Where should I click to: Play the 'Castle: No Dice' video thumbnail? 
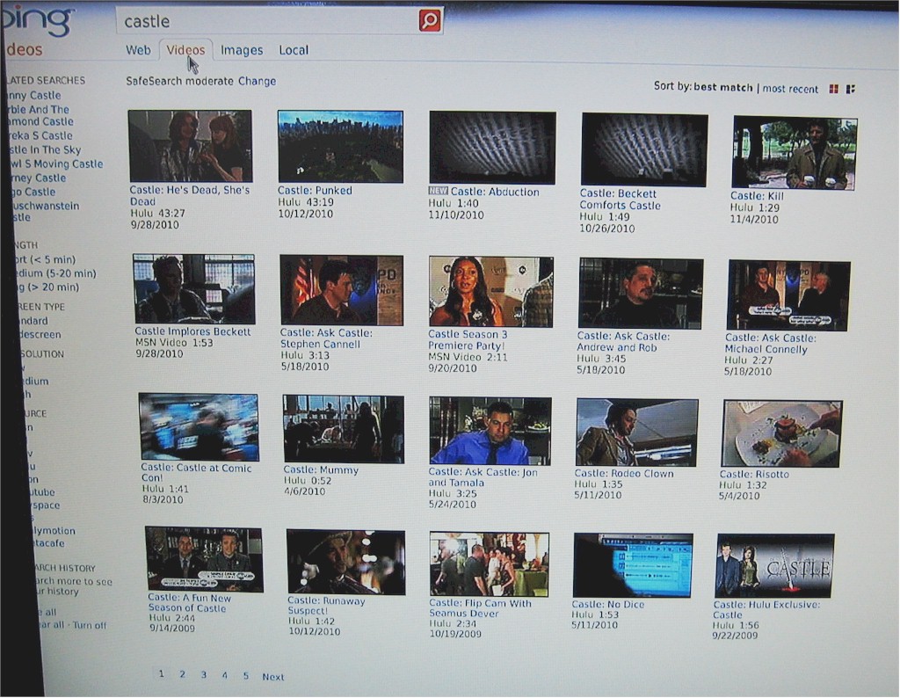point(633,565)
